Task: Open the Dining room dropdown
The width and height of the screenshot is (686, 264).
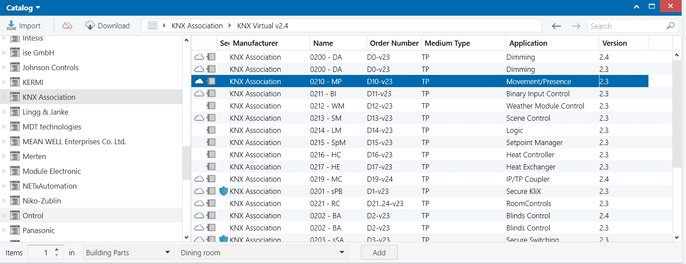Action: click(x=263, y=253)
